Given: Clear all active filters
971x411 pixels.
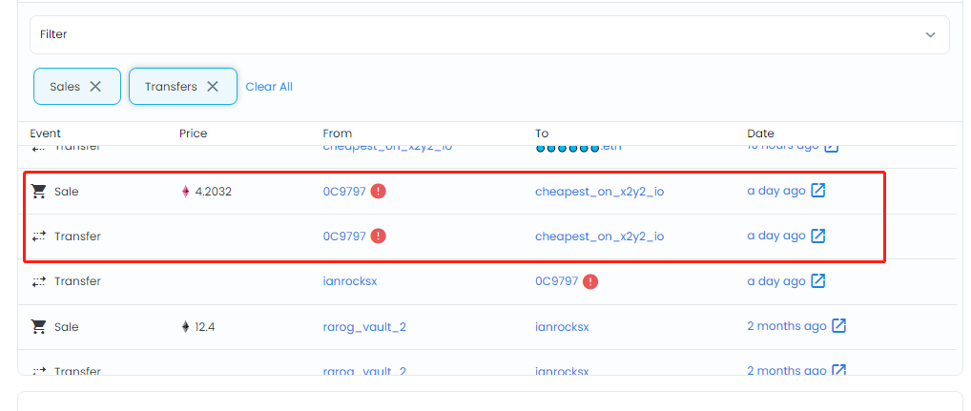Looking at the screenshot, I should click(269, 87).
